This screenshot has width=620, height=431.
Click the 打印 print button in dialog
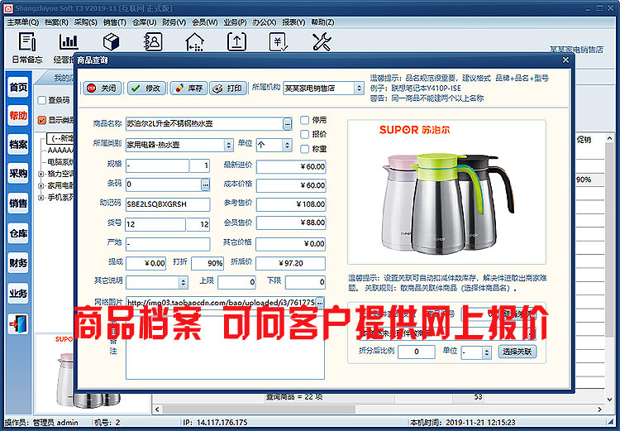[228, 88]
